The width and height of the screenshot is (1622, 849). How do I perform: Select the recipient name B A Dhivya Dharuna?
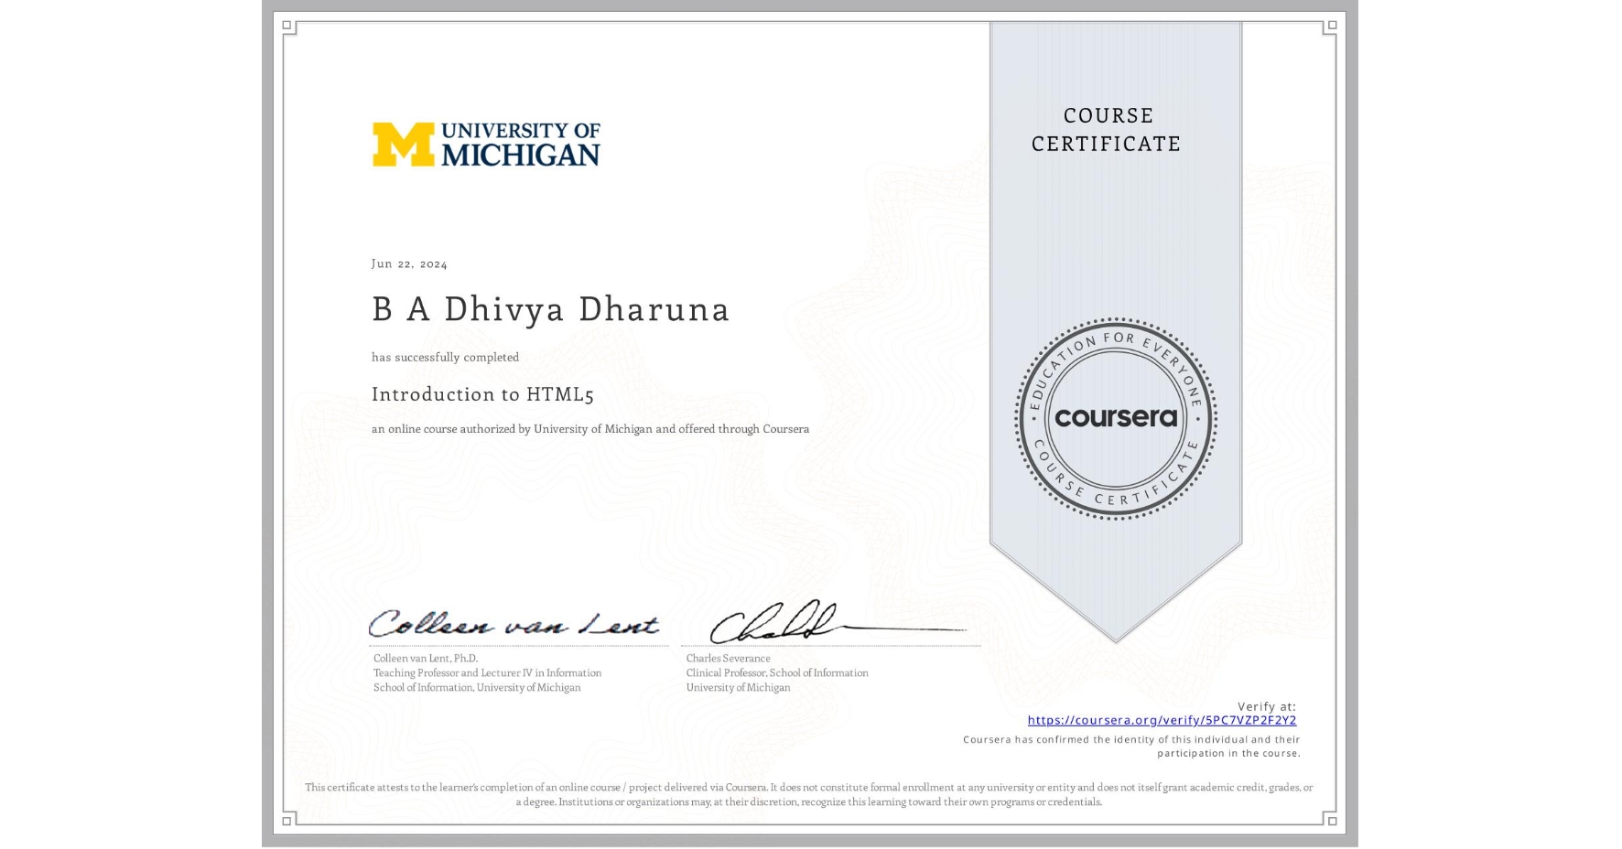pos(549,310)
